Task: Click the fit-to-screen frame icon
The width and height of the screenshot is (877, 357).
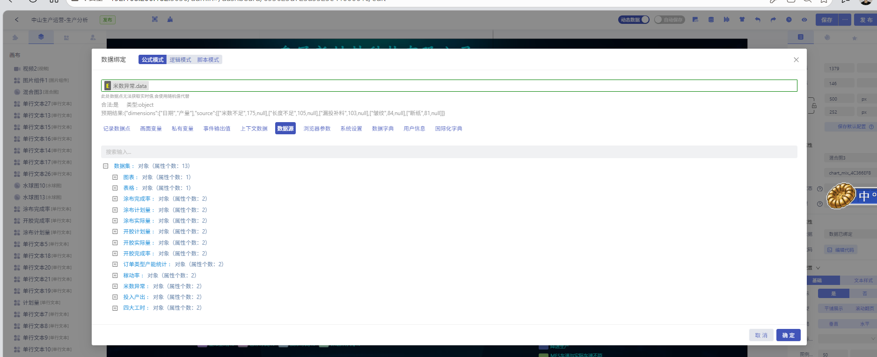Action: 155,19
